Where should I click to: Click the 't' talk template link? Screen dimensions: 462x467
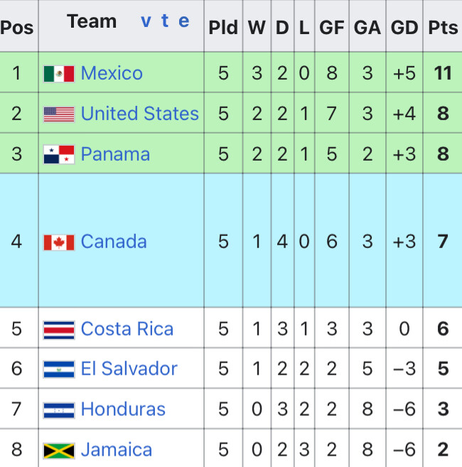pos(165,21)
